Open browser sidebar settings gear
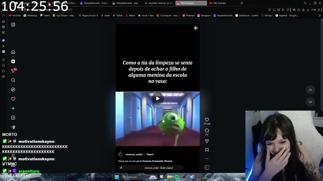Image resolution: width=323 pixels, height=181 pixels. 3,77
